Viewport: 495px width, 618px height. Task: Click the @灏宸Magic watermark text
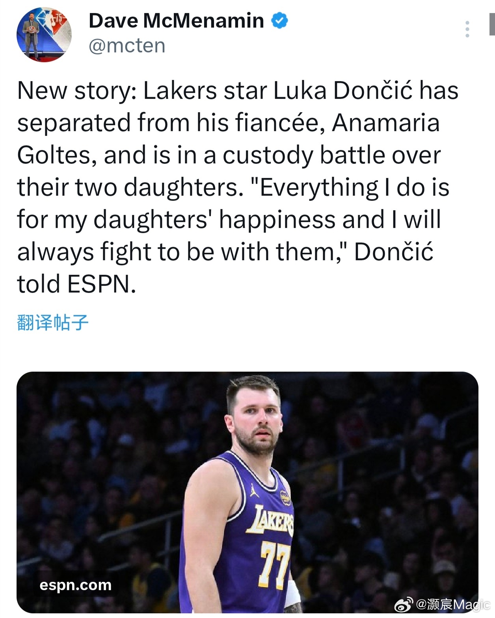(x=452, y=605)
